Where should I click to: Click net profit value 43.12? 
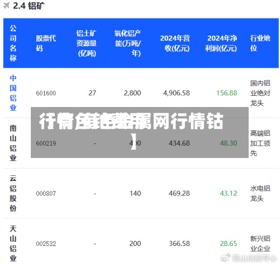[228, 193]
